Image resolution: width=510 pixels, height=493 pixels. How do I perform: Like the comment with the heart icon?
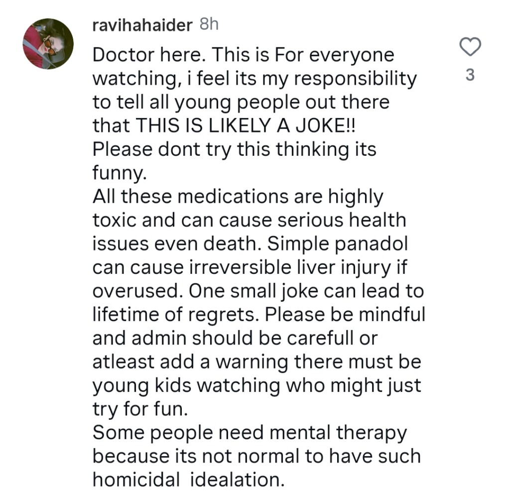click(x=469, y=48)
